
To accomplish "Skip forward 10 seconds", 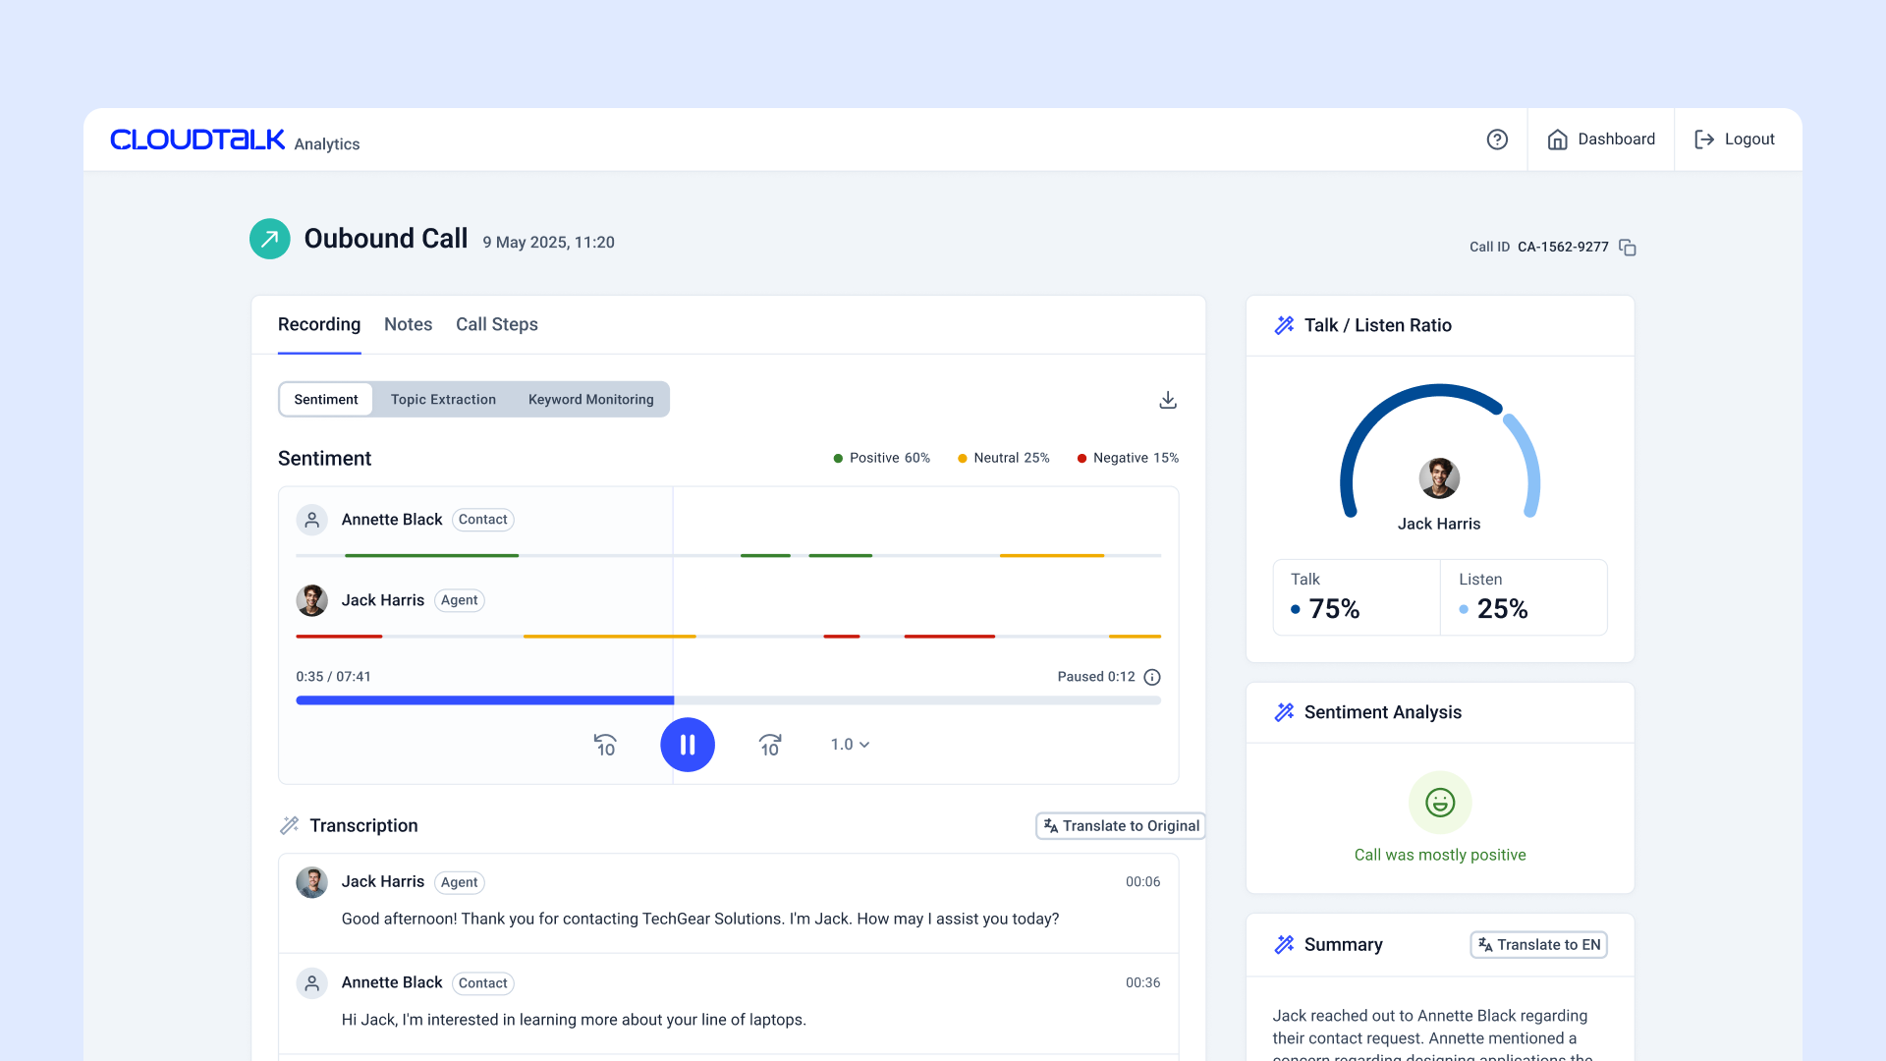I will point(770,745).
